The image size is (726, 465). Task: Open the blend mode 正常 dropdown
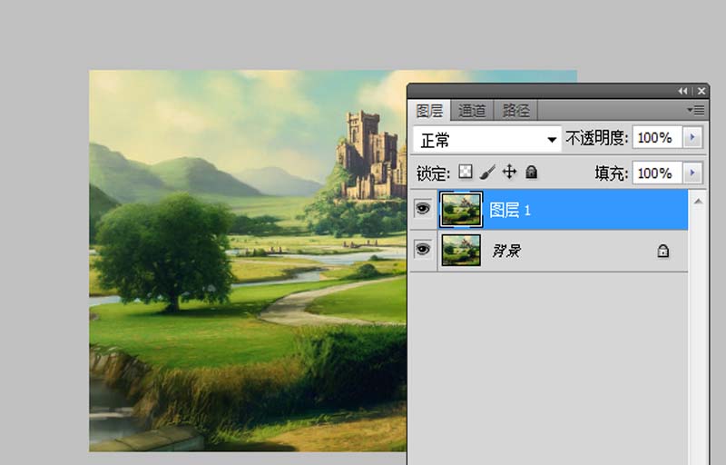[487, 139]
